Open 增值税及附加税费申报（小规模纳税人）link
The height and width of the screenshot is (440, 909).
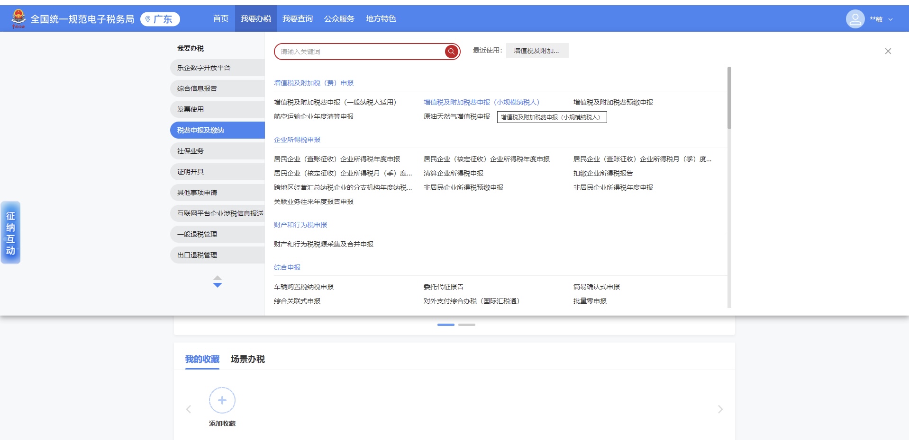click(x=482, y=102)
